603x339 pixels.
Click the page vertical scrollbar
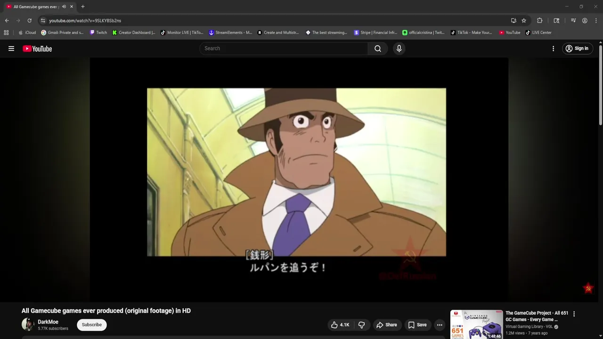click(601, 85)
